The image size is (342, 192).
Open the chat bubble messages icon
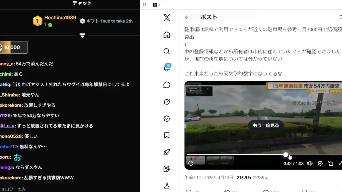(x=167, y=85)
